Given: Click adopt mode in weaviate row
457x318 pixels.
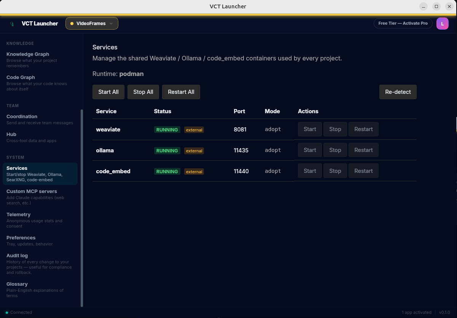Looking at the screenshot, I should click(x=273, y=130).
